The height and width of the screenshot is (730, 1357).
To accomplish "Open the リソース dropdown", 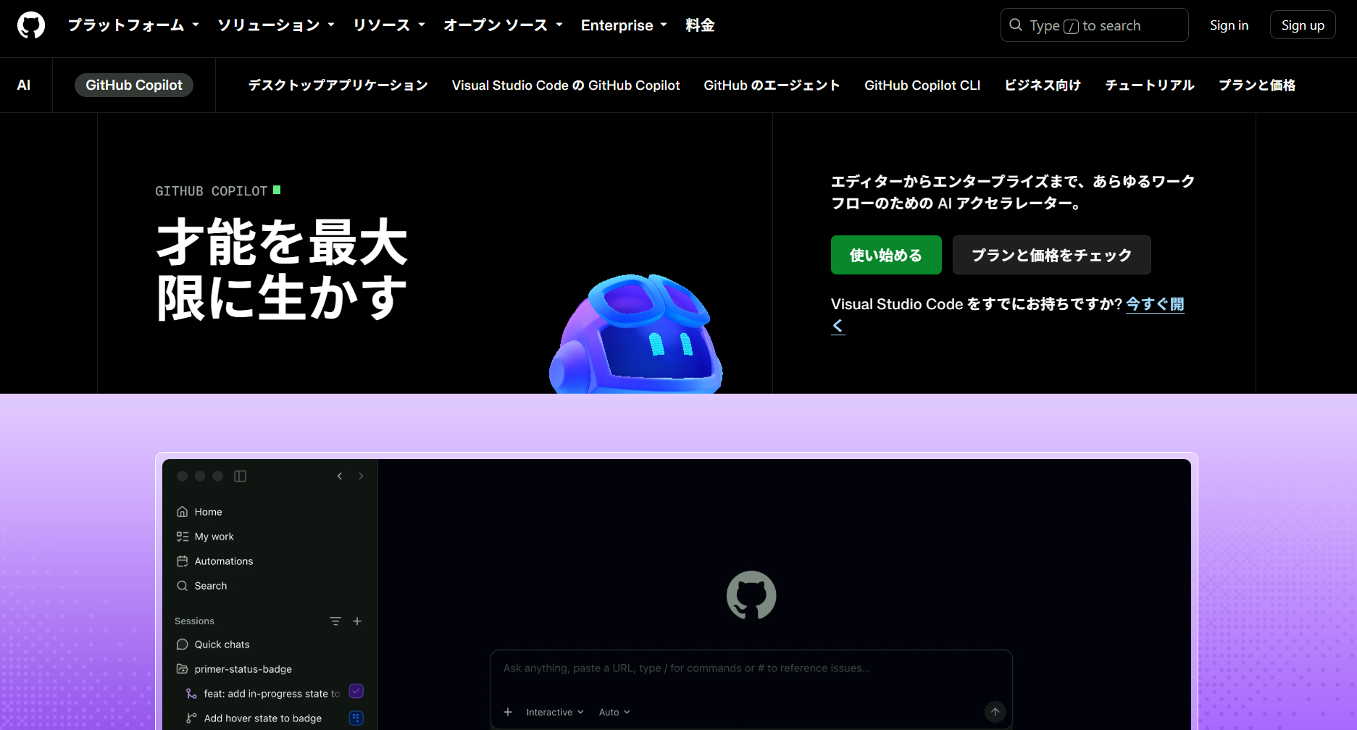I will click(389, 25).
